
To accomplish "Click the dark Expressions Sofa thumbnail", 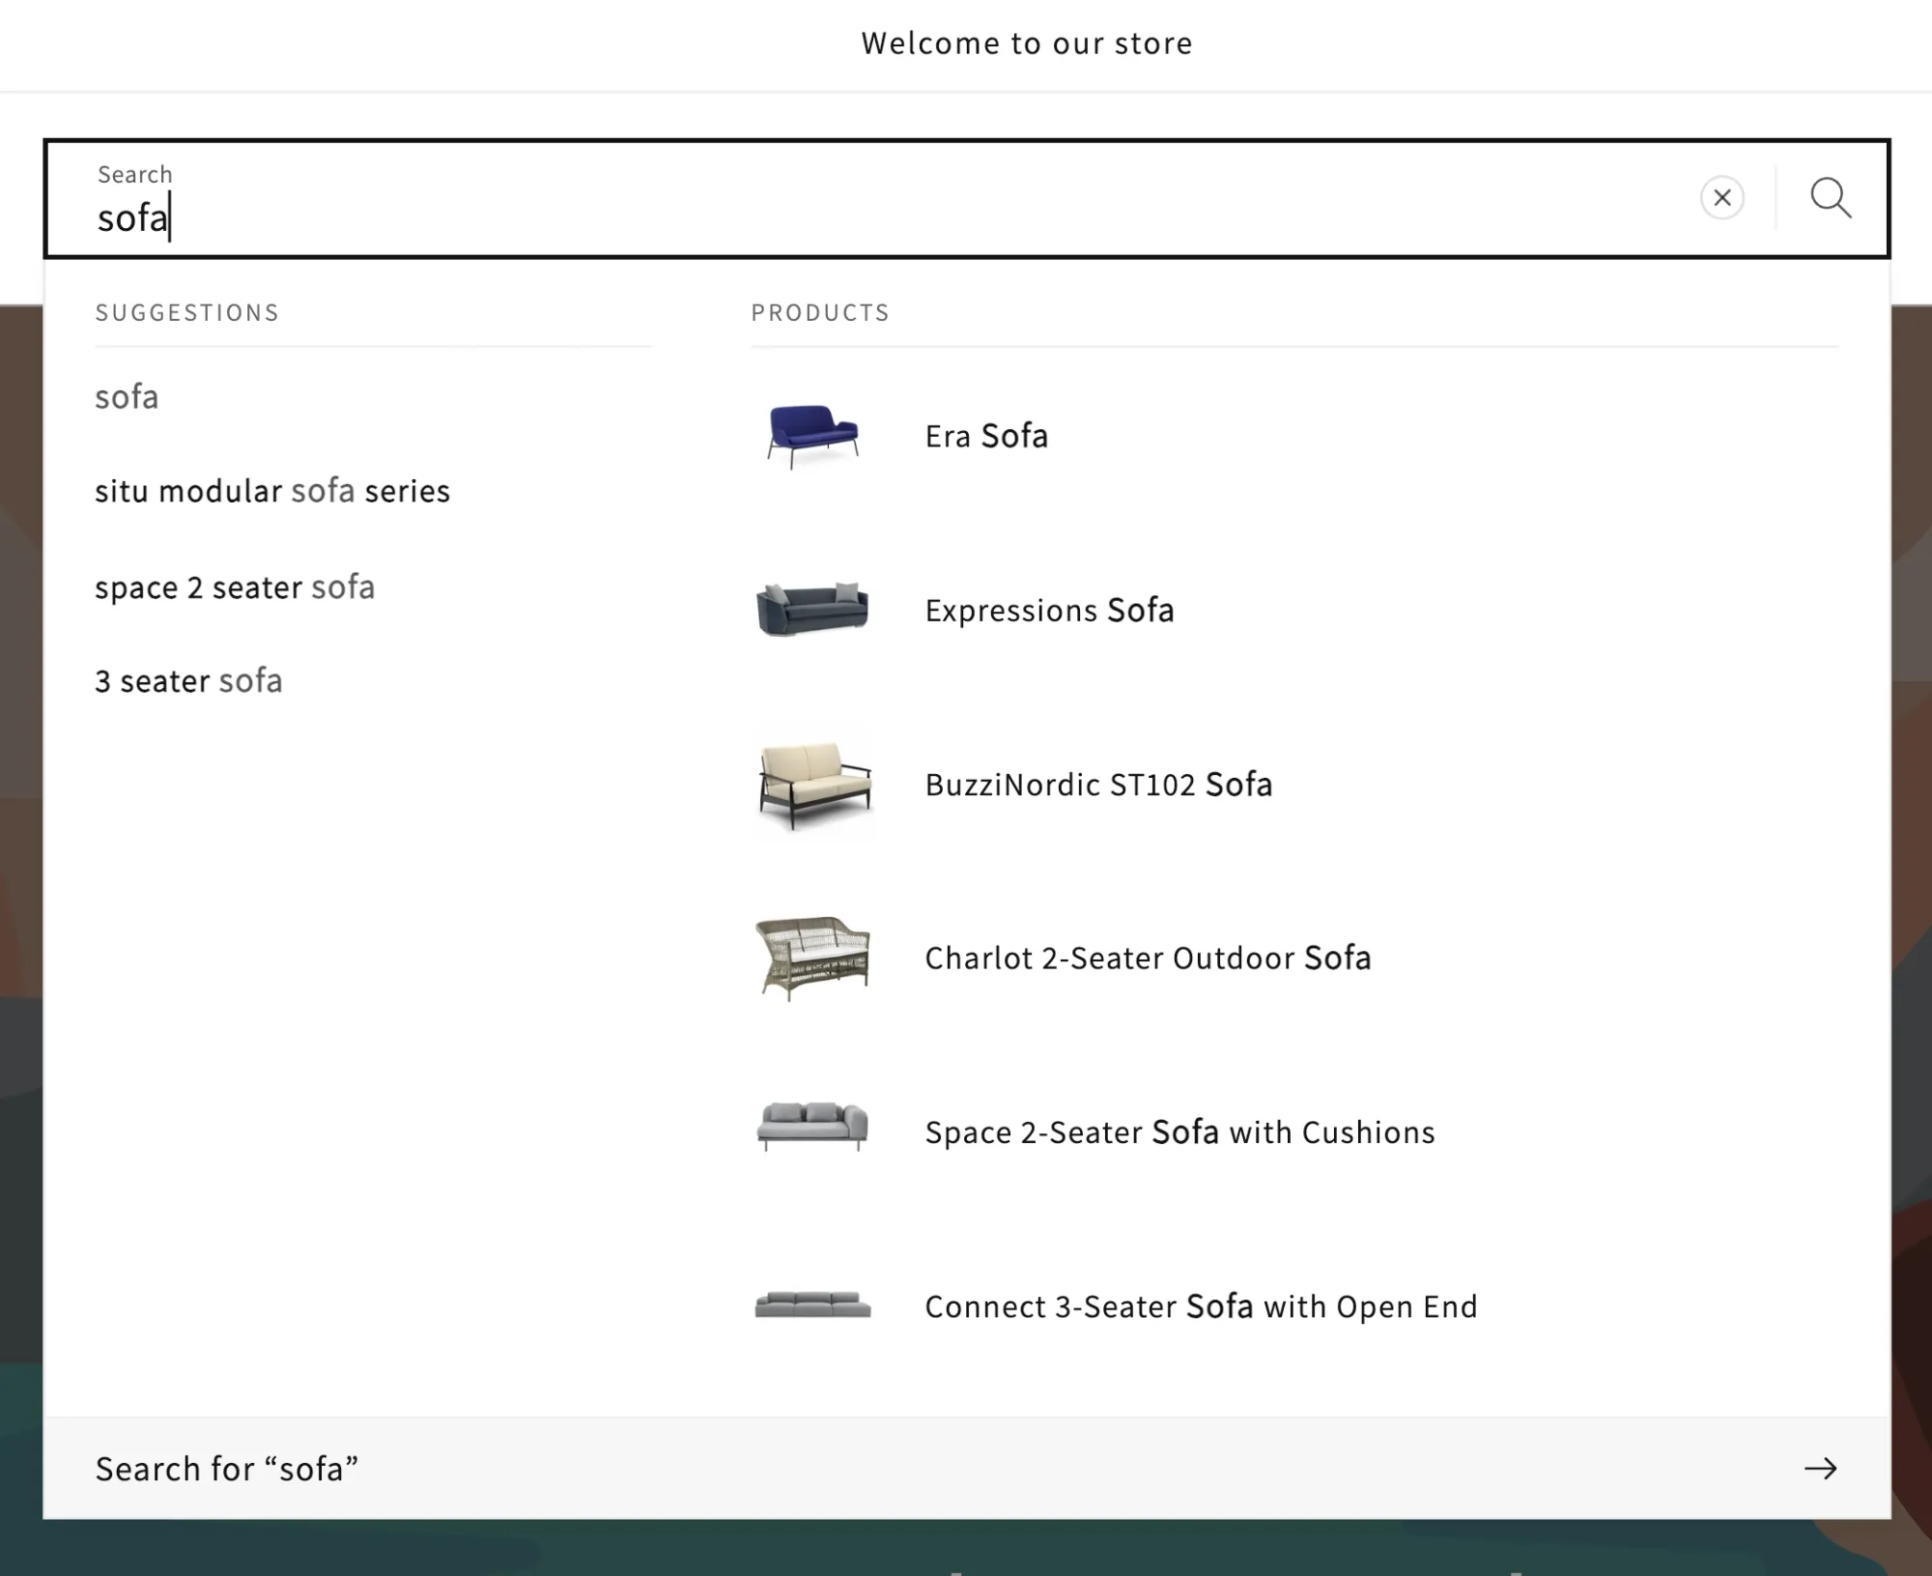I will point(812,610).
